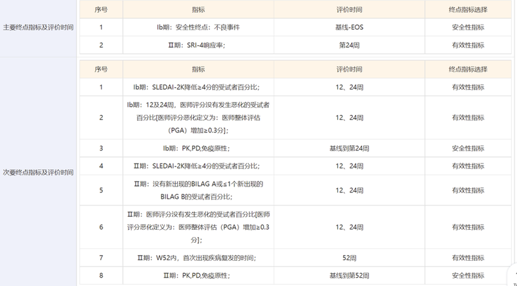This screenshot has width=517, height=286.
Task: Select the 'Ib期：SLEDAI-2K降低≥4分' indicator text
Action: click(x=196, y=87)
